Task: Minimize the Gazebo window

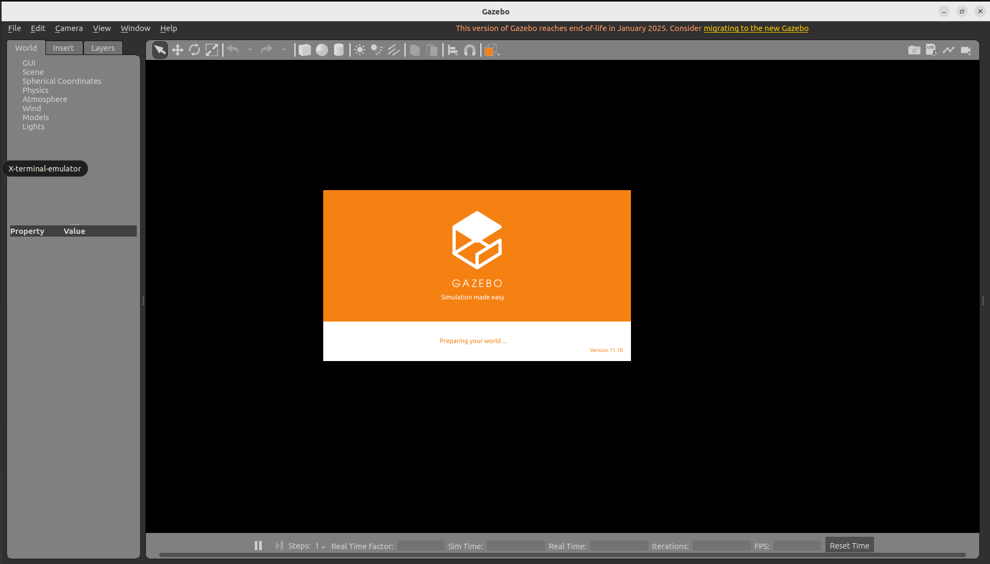Action: pos(944,11)
